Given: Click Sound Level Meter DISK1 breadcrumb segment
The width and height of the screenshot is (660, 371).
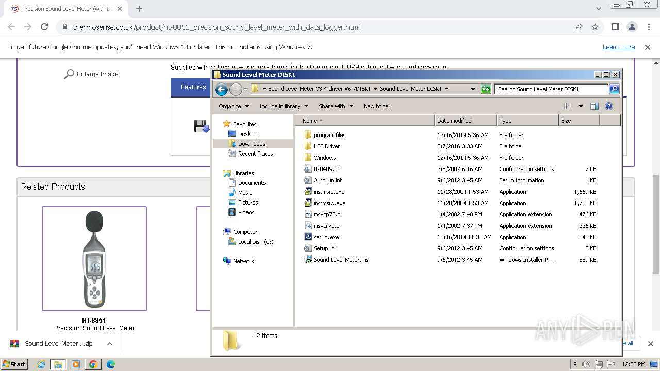Looking at the screenshot, I should pos(411,89).
